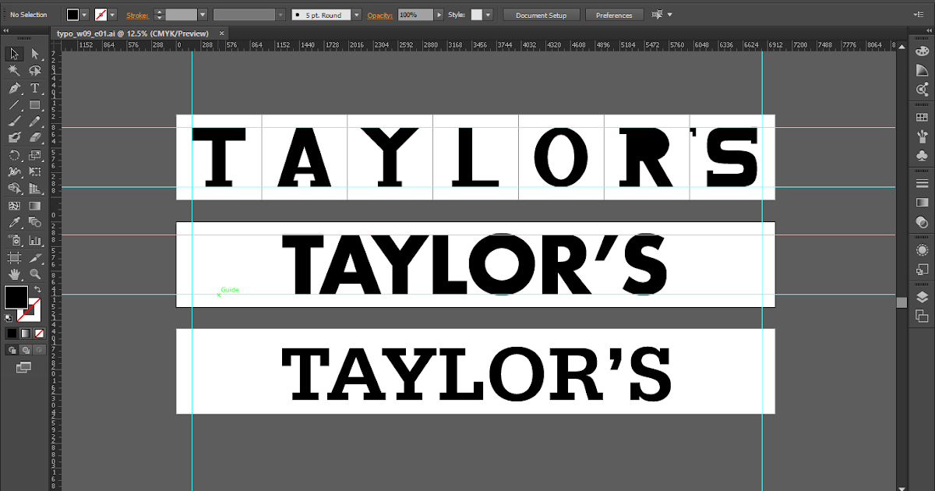Screen dimensions: 935x491
Task: Expand the variable width profile dropdown
Action: [x=280, y=14]
